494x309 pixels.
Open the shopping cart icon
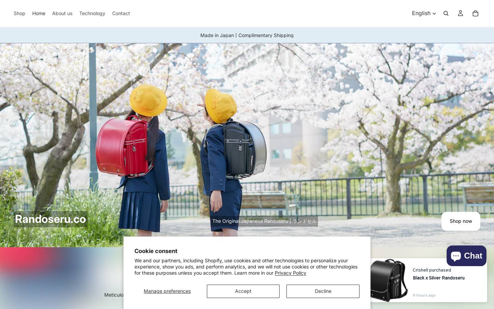point(475,13)
